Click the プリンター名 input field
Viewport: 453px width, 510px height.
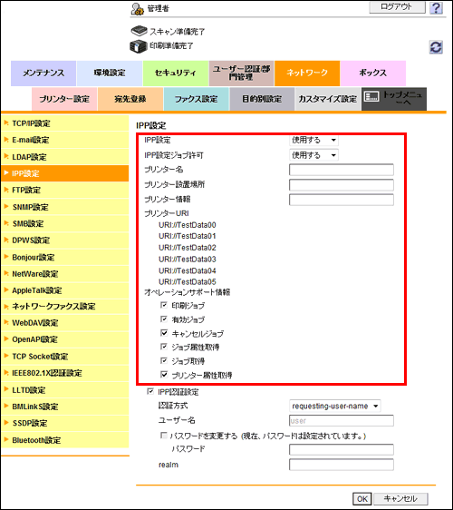pos(342,170)
